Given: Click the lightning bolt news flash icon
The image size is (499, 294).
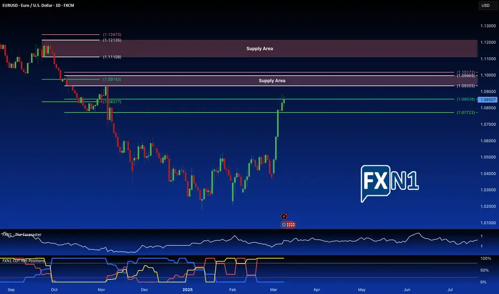Looking at the screenshot, I should point(284,216).
